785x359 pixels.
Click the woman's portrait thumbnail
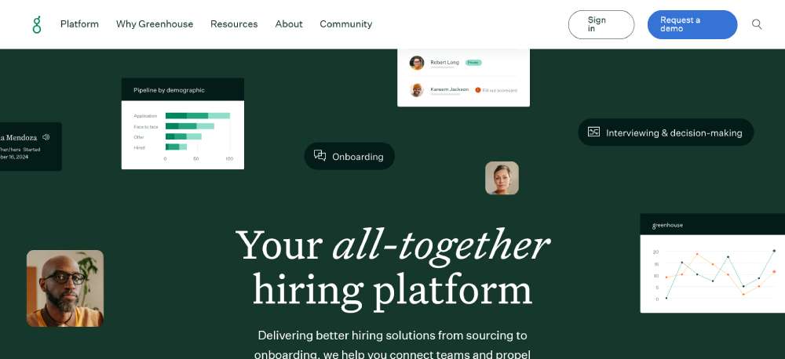(502, 178)
